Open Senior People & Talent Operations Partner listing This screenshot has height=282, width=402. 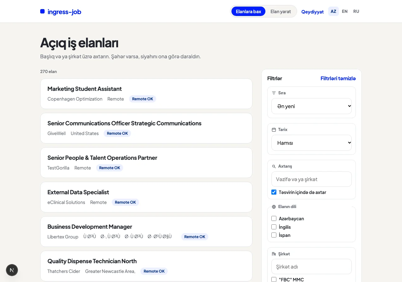coord(146,163)
